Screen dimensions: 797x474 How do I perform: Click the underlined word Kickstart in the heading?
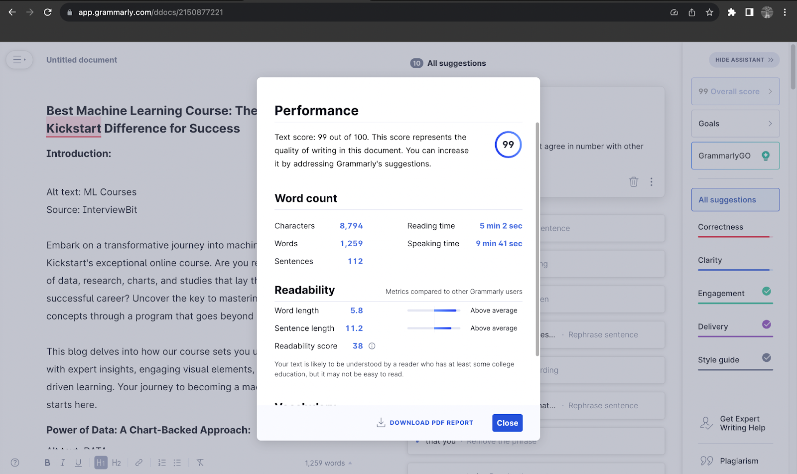74,129
